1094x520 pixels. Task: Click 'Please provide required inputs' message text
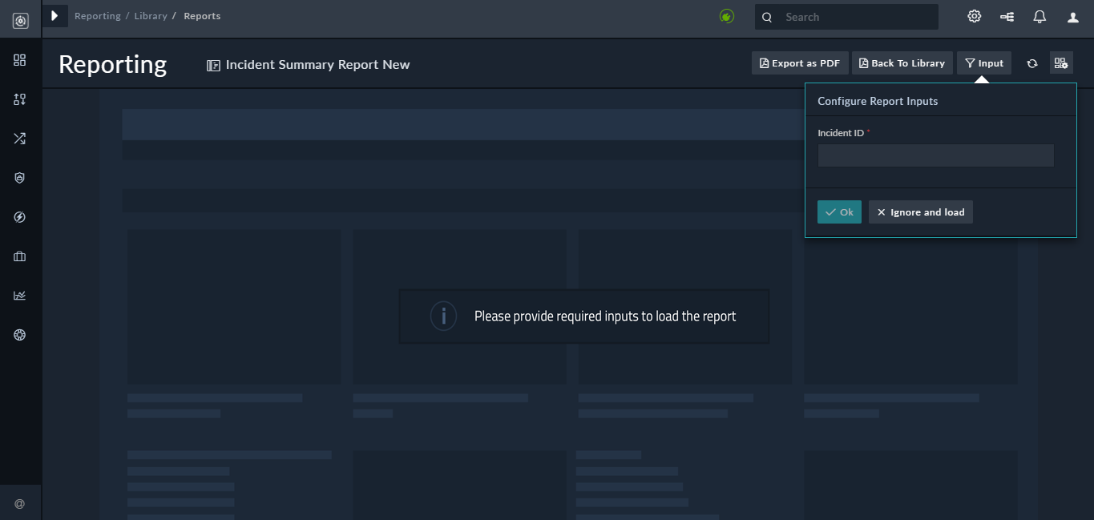[x=605, y=316]
